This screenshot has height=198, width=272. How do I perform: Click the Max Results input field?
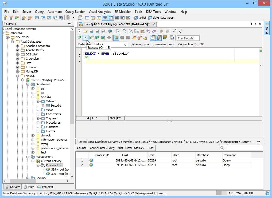coord(188,38)
